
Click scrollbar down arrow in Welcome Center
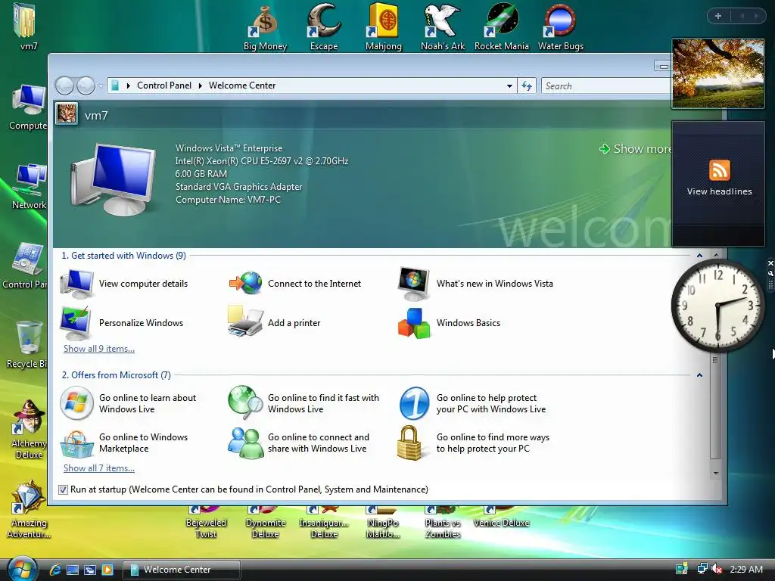(716, 474)
